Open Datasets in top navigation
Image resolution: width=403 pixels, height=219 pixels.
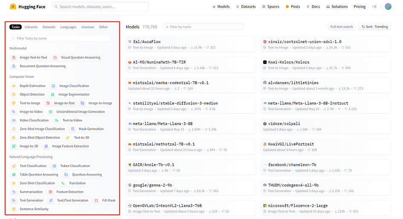(246, 7)
